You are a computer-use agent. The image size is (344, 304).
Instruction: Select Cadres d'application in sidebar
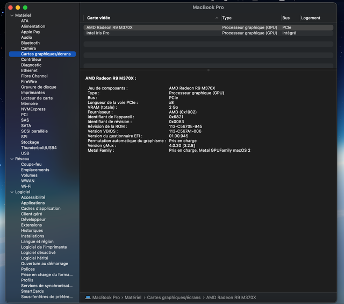[x=41, y=208]
